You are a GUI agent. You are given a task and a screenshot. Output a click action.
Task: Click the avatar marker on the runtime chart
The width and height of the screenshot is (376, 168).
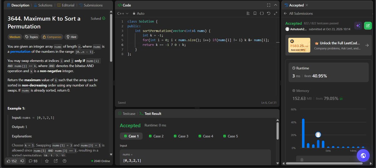318,135
